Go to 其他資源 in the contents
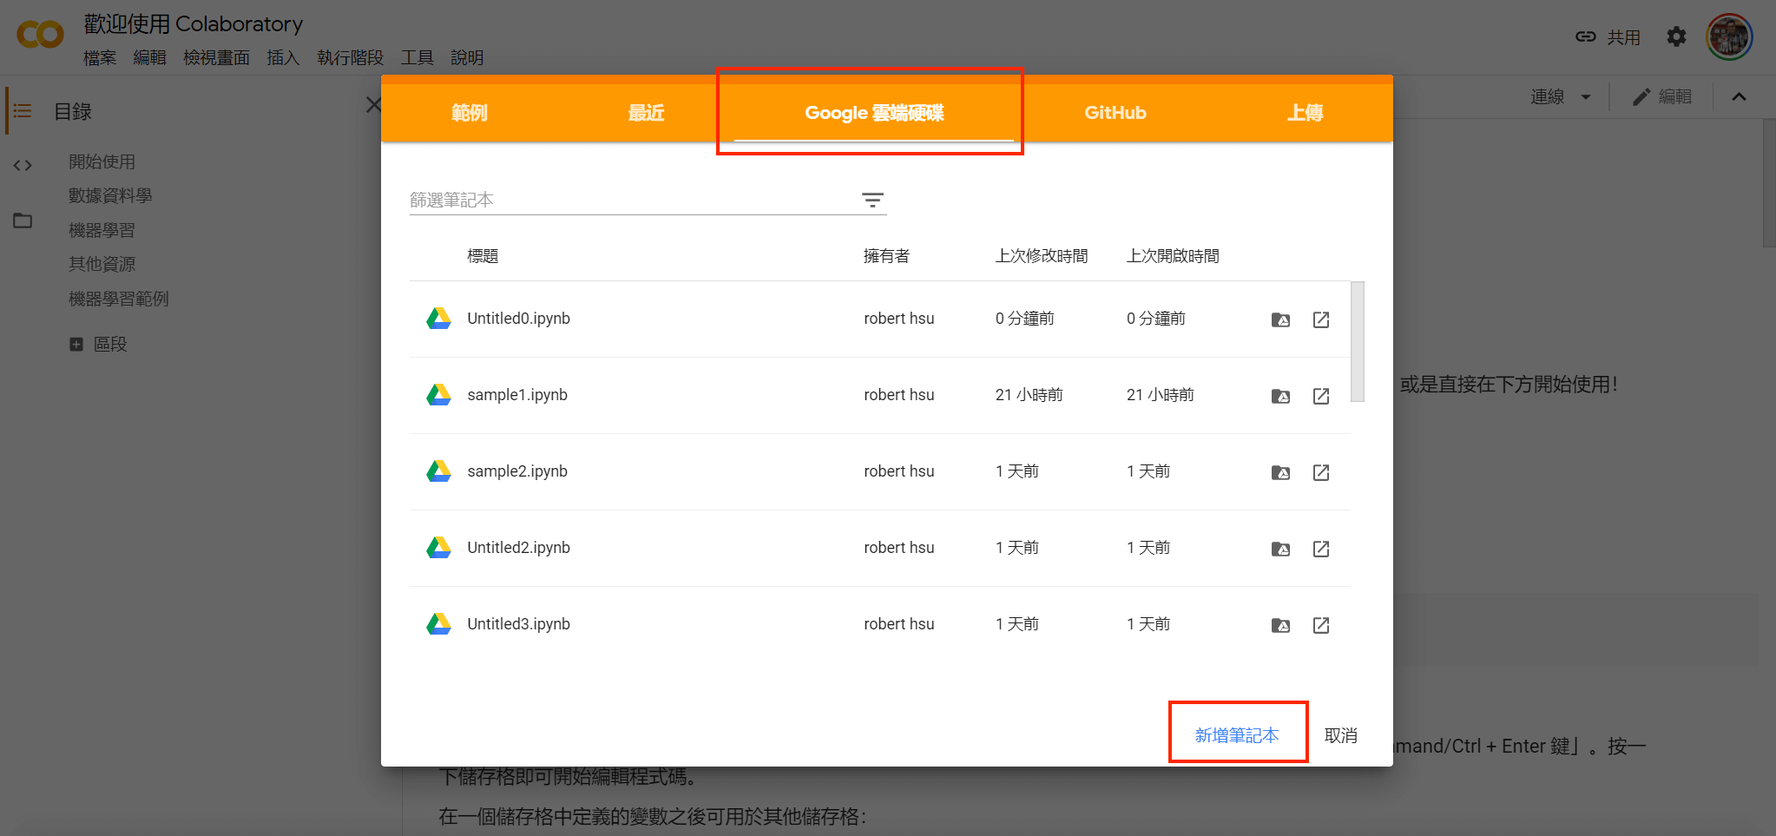The height and width of the screenshot is (836, 1776). 102,264
